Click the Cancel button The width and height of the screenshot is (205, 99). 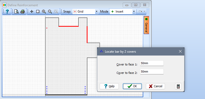155,86
